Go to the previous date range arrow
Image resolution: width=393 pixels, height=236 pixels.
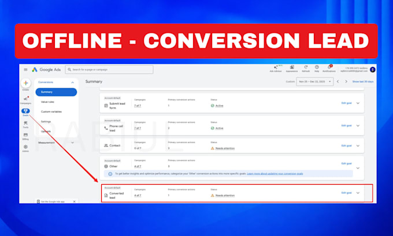[338, 81]
